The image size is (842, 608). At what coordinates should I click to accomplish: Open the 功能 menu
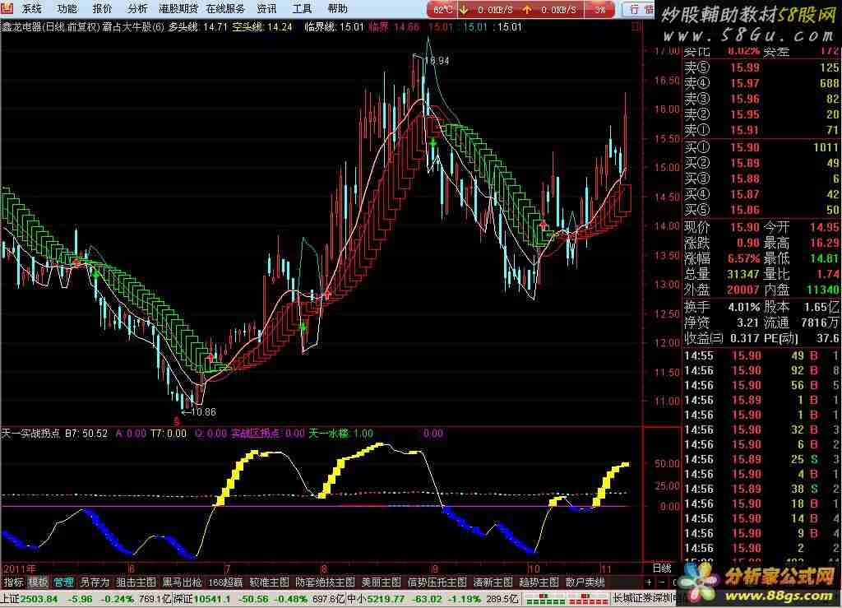click(67, 8)
